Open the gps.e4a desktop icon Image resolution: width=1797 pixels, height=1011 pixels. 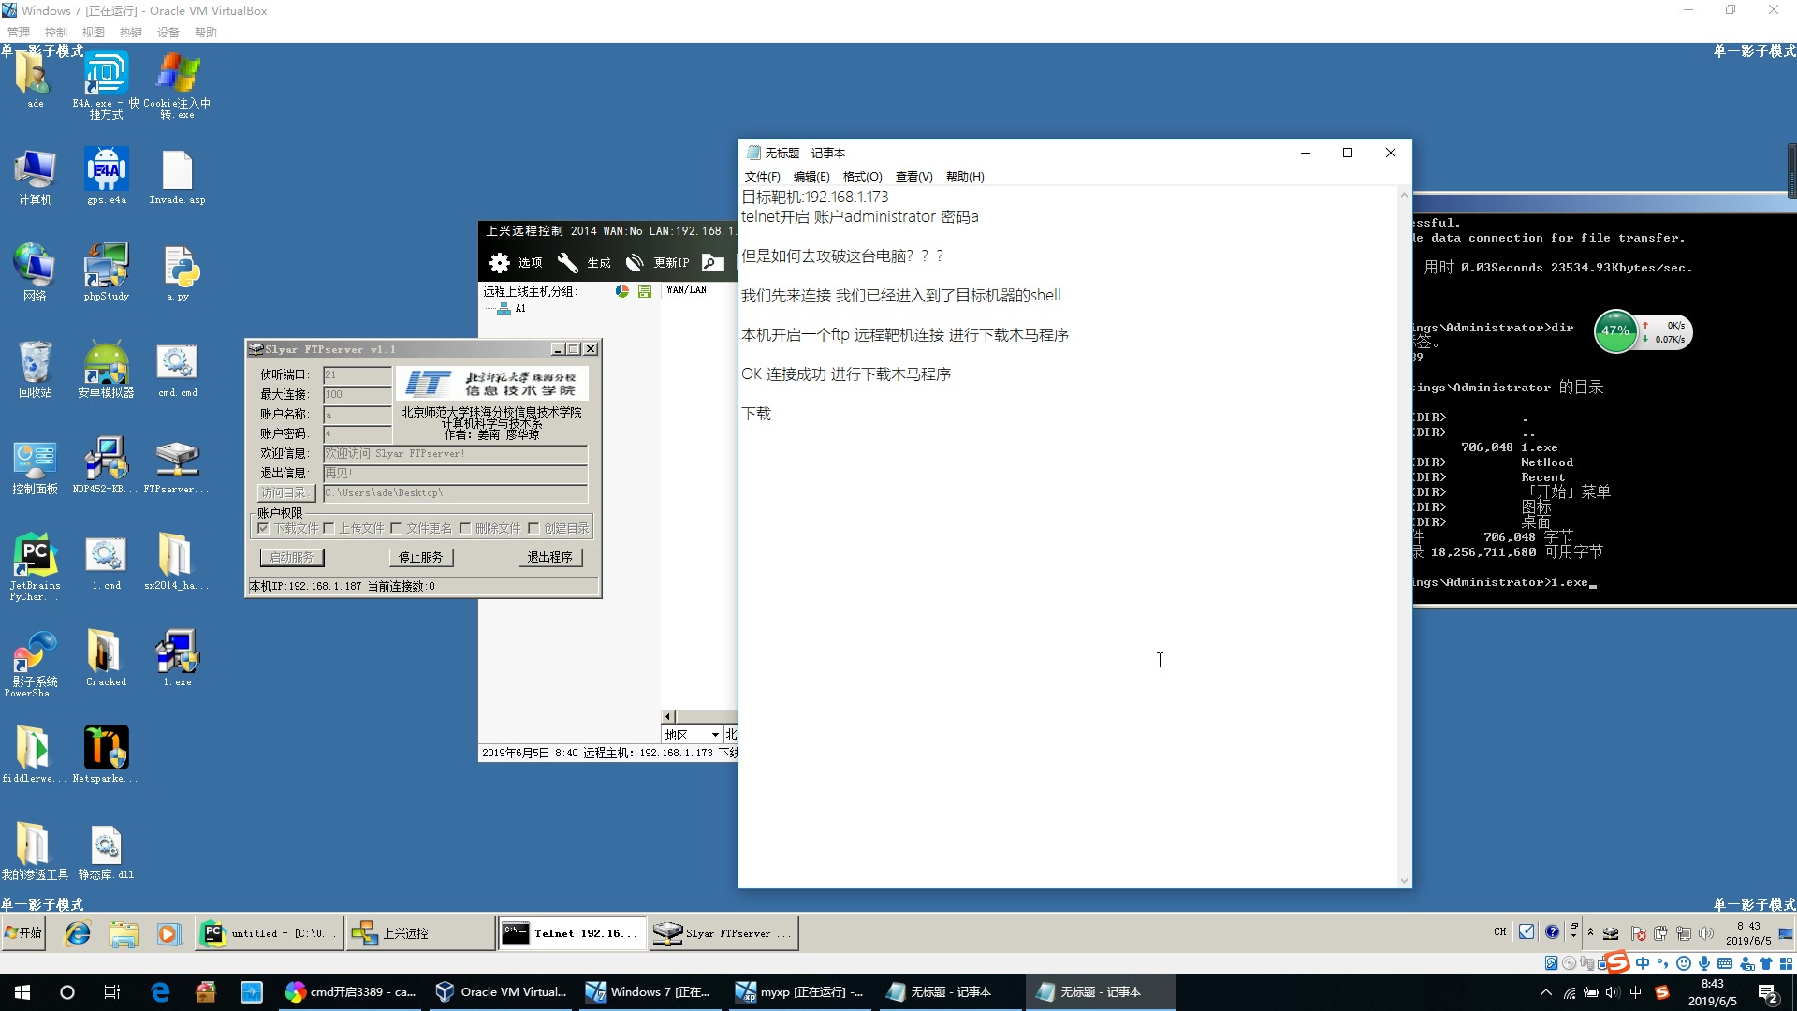(x=106, y=176)
